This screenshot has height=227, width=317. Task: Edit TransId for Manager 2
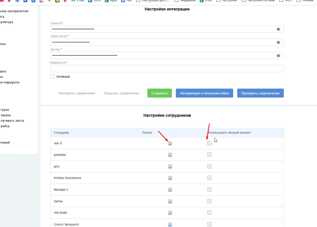click(x=170, y=190)
